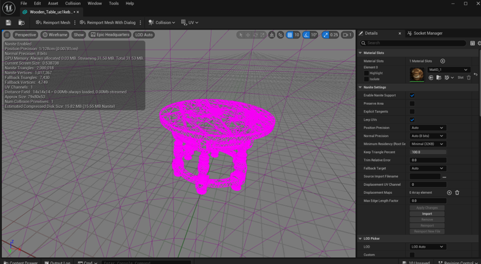Screen dimensions: 481x264
Task: Toggle surface snapping icon in viewport
Action: tap(280, 35)
